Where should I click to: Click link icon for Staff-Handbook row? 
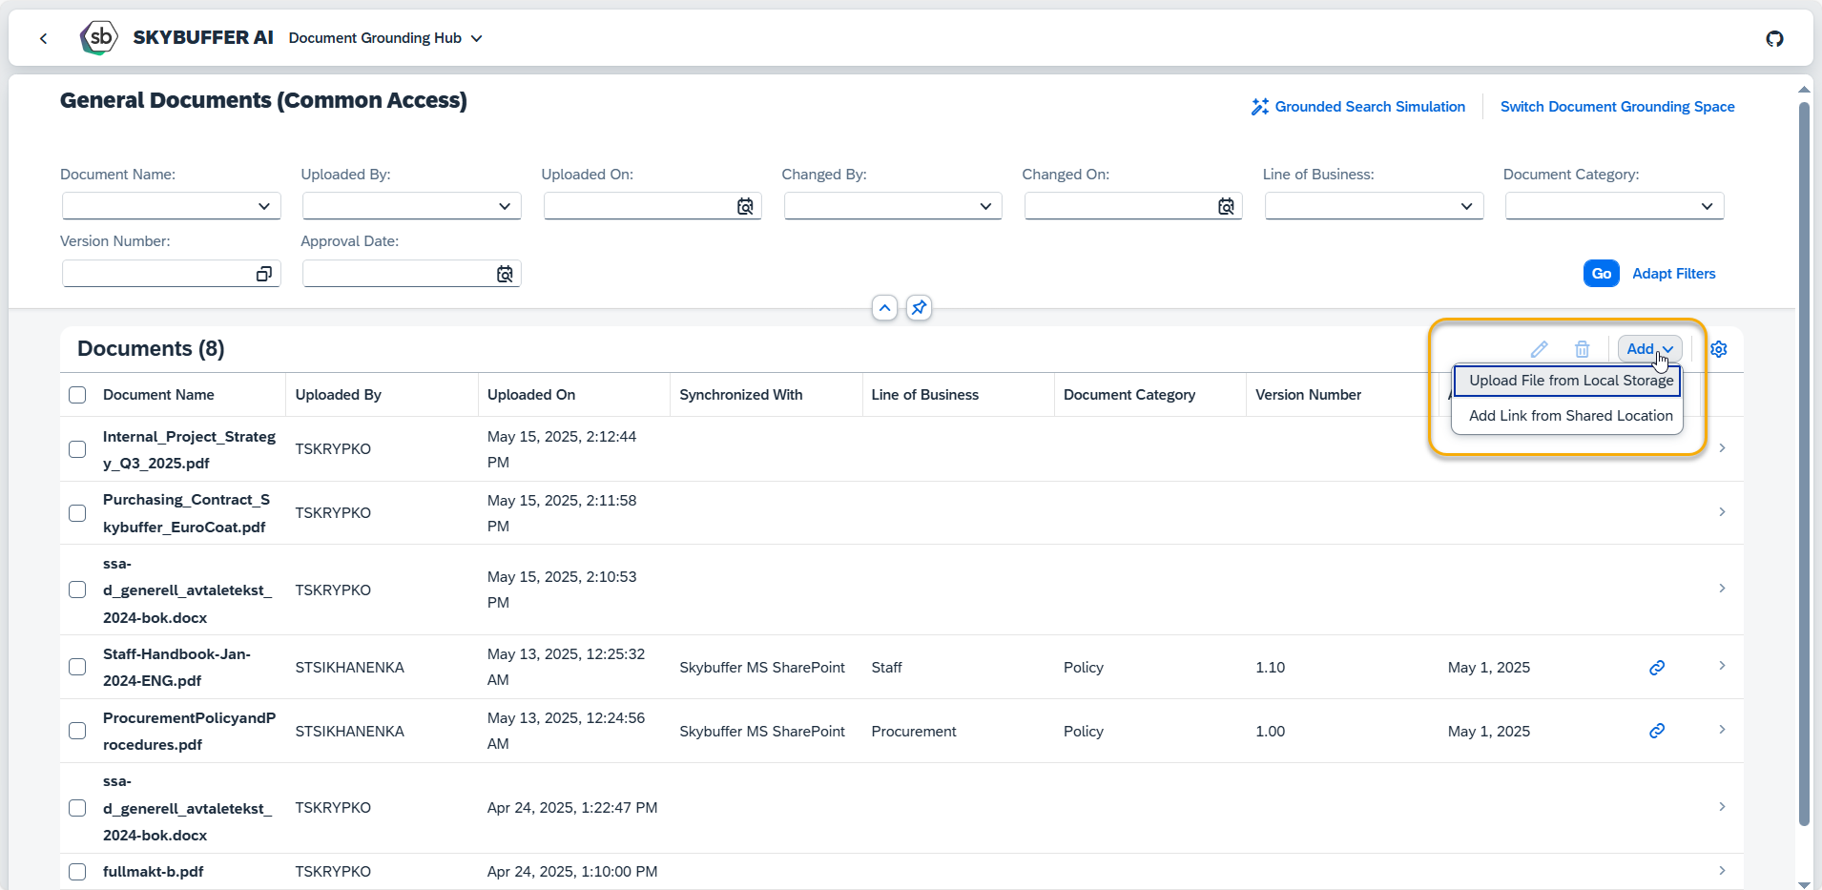click(1657, 668)
